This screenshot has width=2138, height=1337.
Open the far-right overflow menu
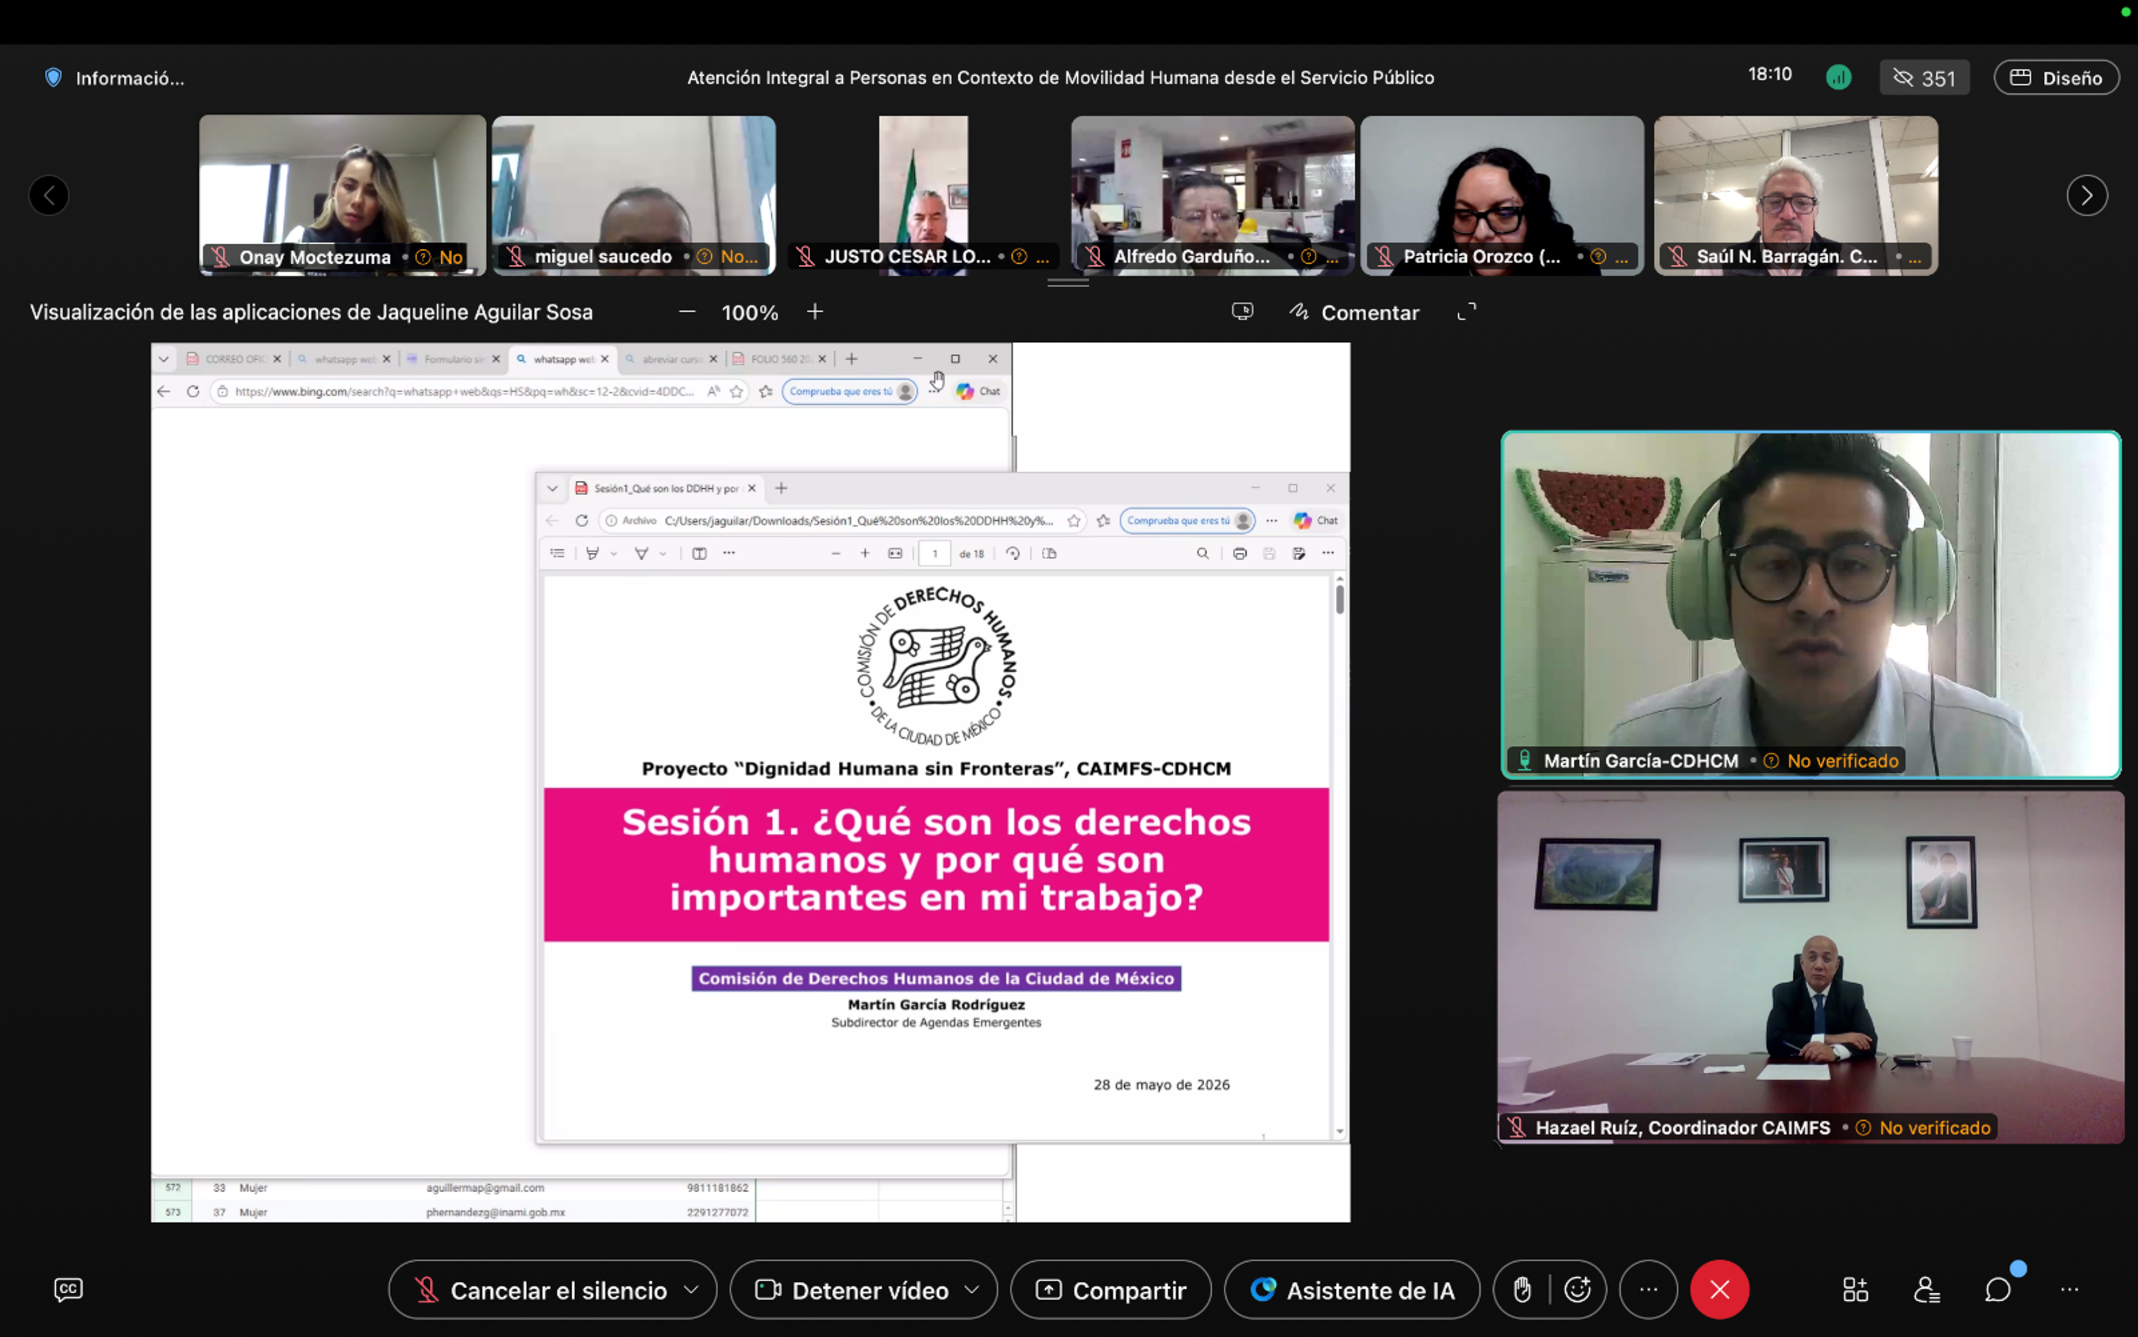click(2070, 1290)
